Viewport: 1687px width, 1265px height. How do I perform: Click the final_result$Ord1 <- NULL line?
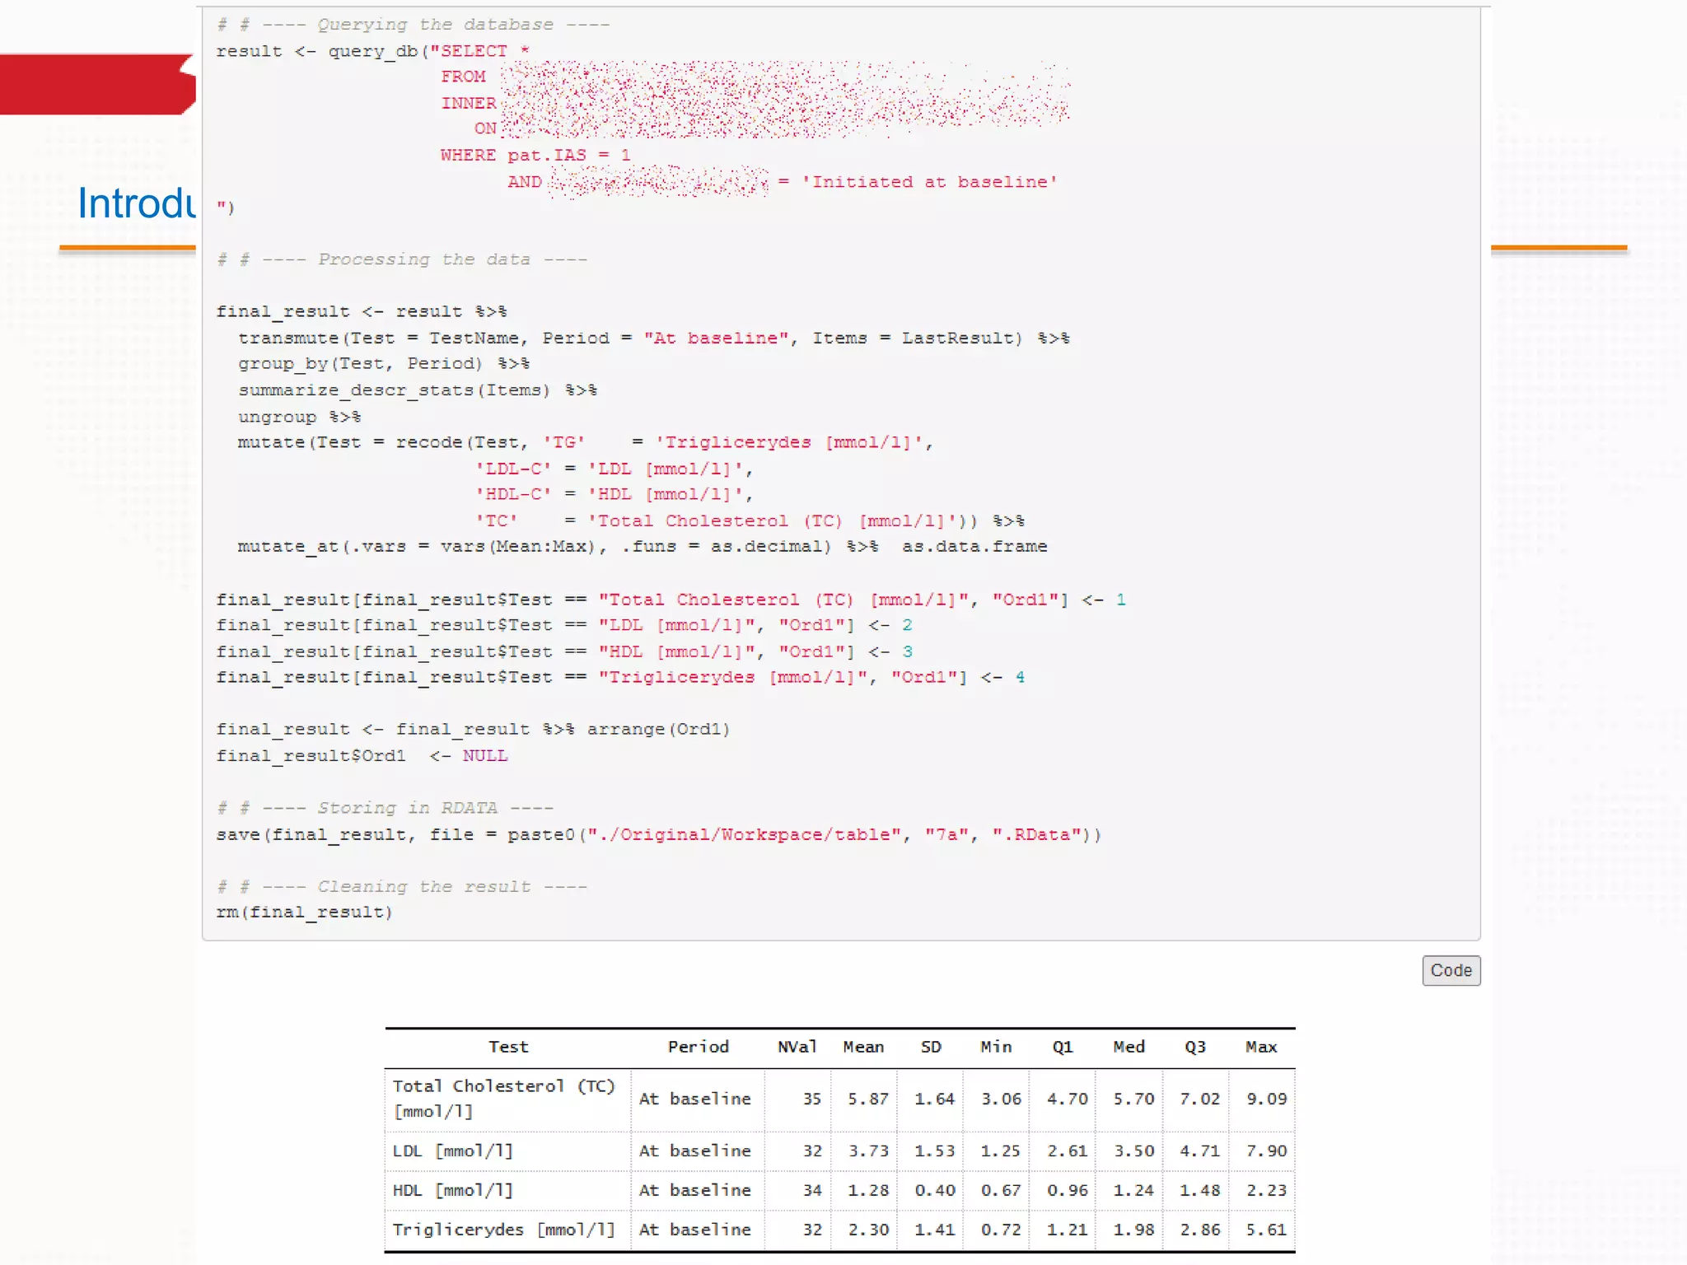(362, 756)
